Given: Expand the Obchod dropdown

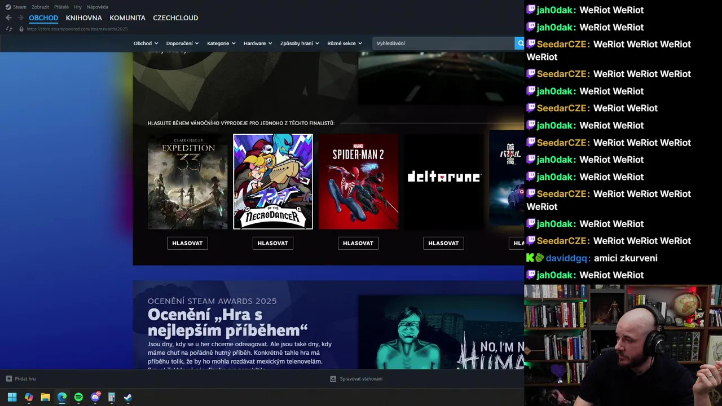Looking at the screenshot, I should [x=146, y=43].
